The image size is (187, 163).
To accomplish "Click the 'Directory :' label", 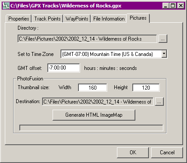I will (28, 28).
